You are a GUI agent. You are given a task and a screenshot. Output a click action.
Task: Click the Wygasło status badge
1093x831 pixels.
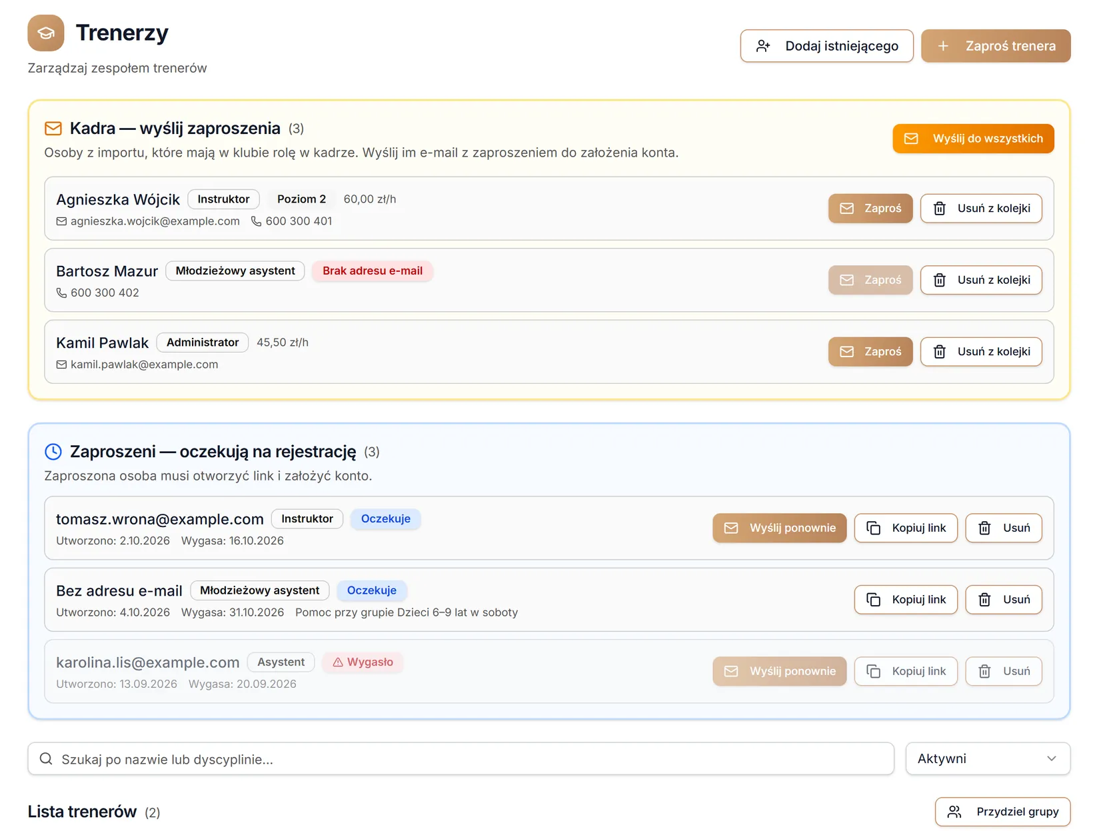(363, 662)
